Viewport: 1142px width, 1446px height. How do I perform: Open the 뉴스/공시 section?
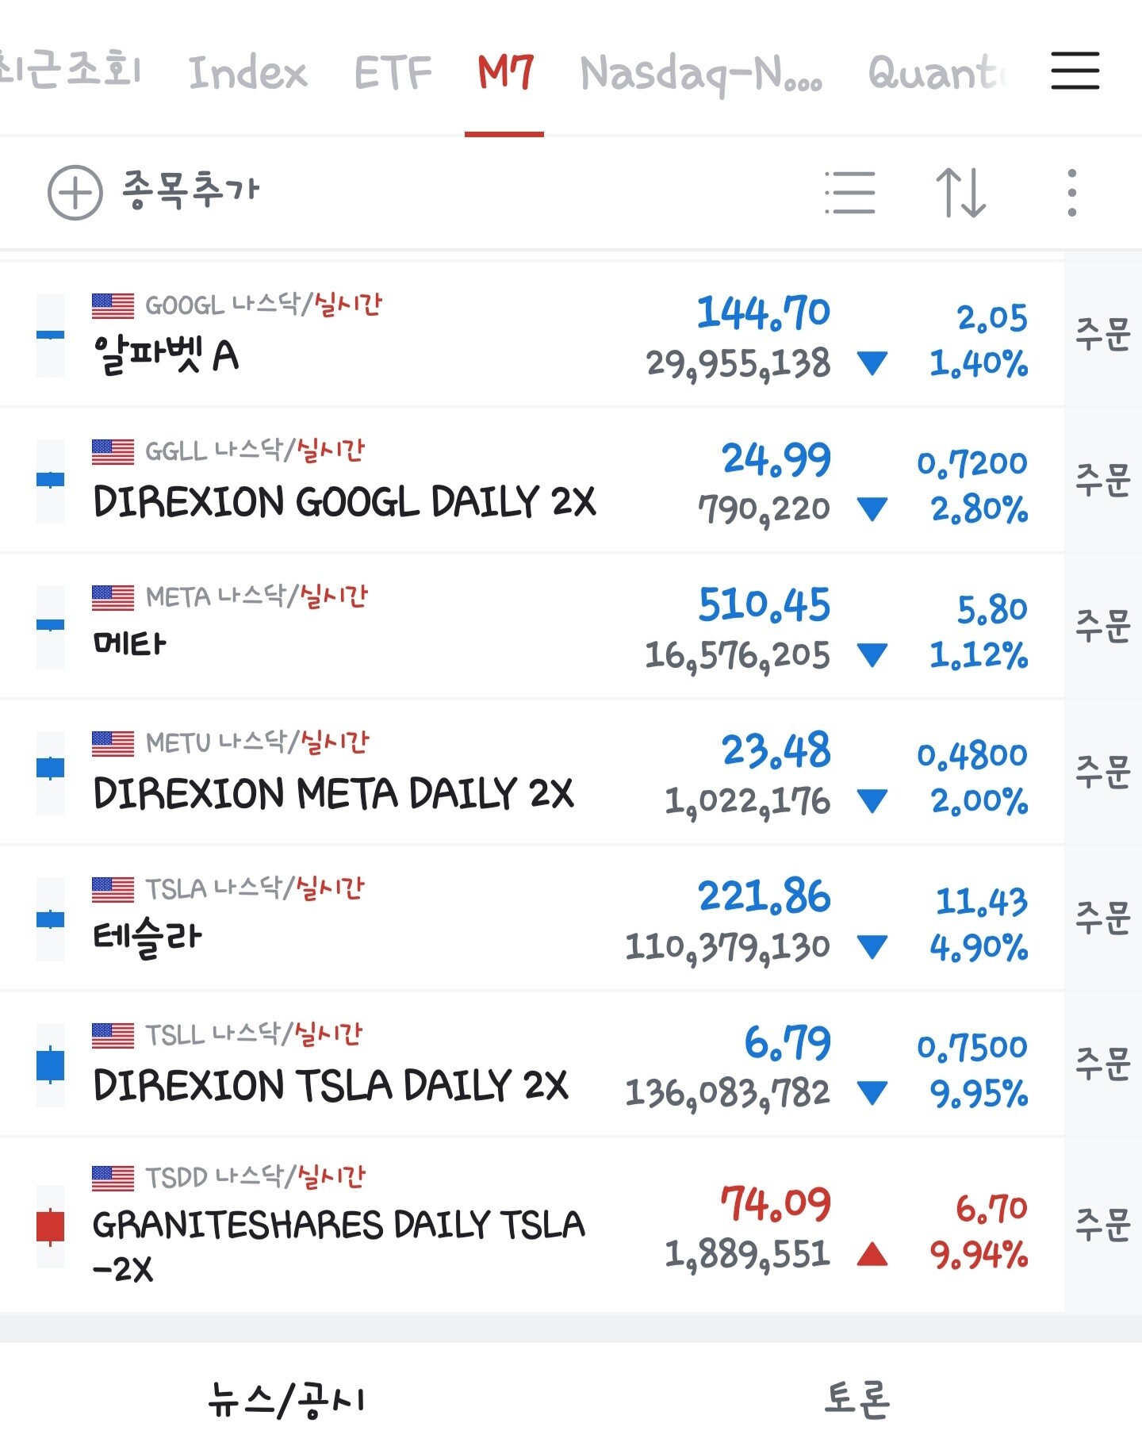[286, 1399]
